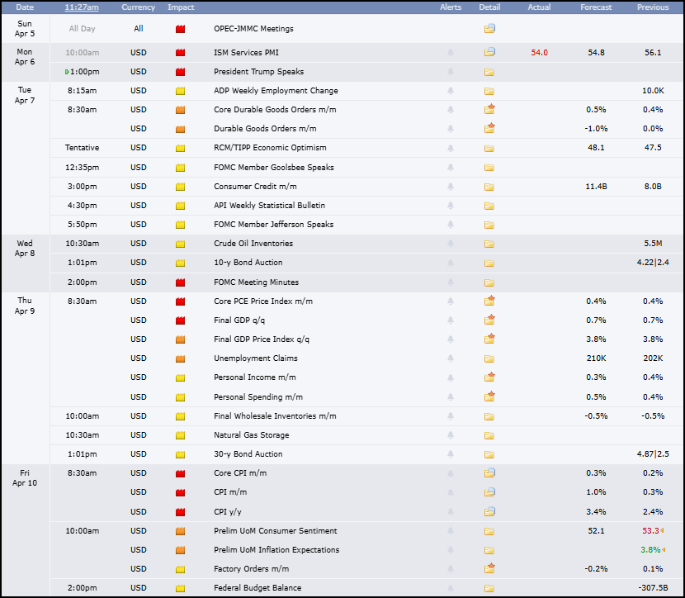Open the detail folder for OPEC-JMMC Meetings
The width and height of the screenshot is (685, 598).
(489, 28)
